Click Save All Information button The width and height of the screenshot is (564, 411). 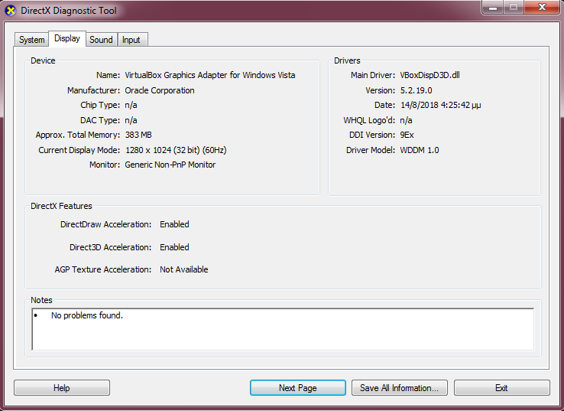coord(400,388)
